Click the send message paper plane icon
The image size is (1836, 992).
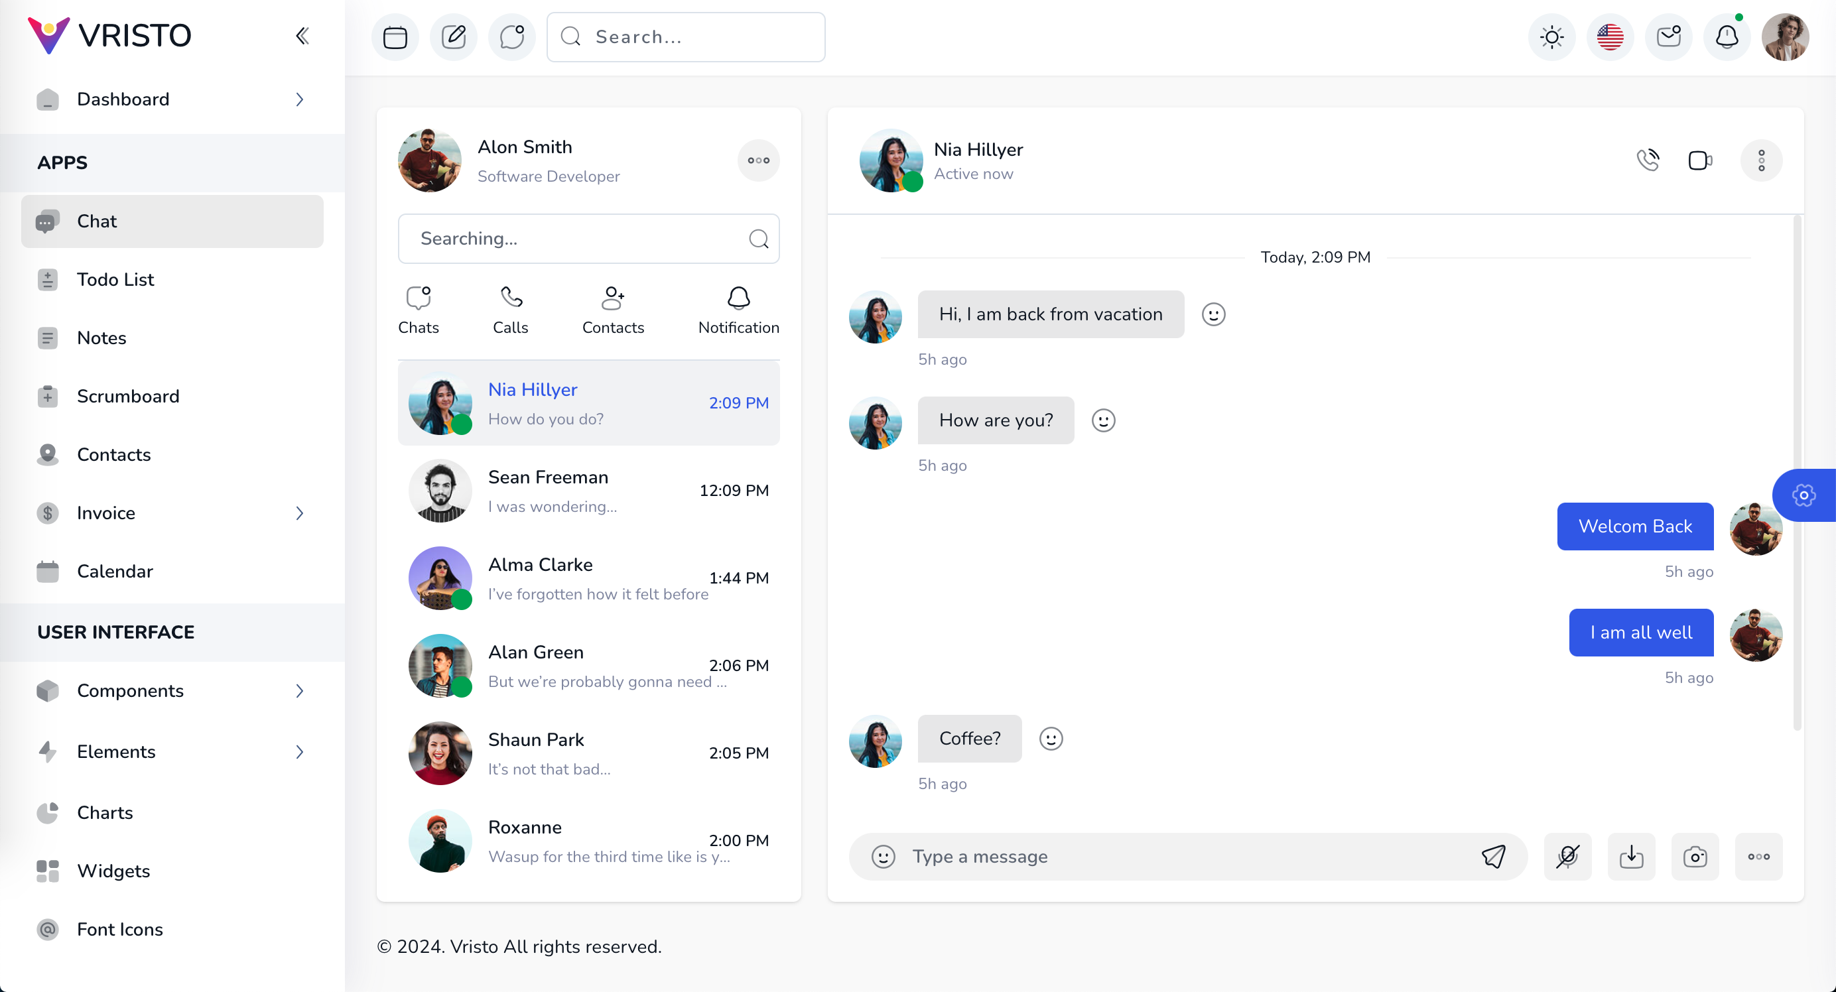tap(1493, 856)
